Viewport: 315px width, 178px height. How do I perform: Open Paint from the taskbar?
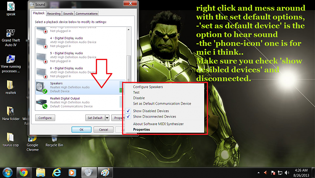click(105, 173)
